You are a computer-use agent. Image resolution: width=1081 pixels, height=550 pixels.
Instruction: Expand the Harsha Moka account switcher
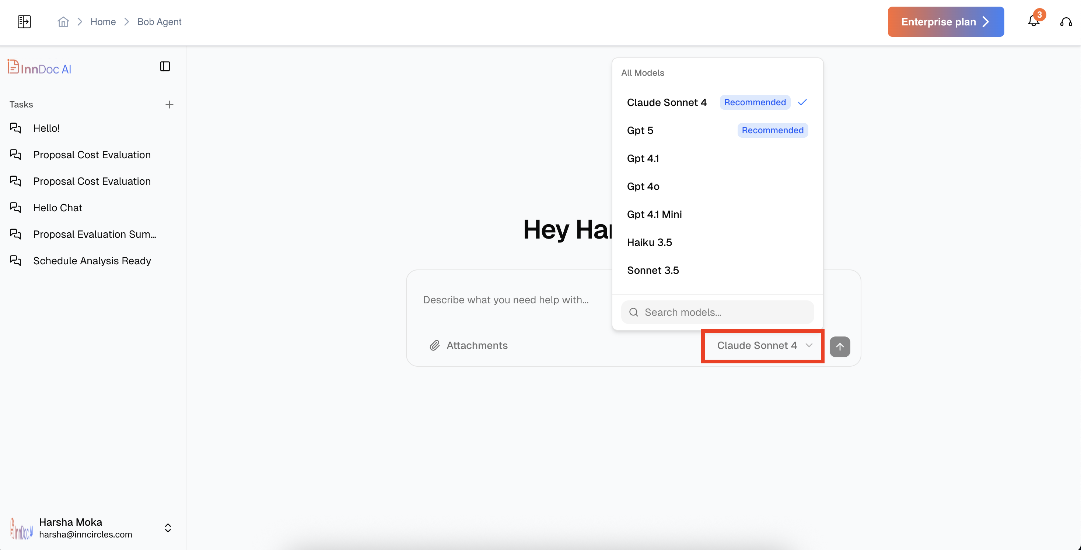click(x=168, y=528)
